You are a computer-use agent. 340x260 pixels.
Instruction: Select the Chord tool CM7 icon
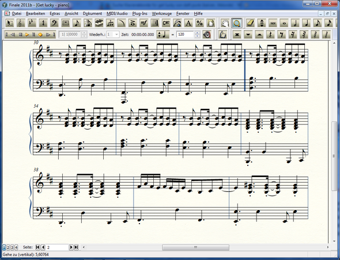coord(166,22)
